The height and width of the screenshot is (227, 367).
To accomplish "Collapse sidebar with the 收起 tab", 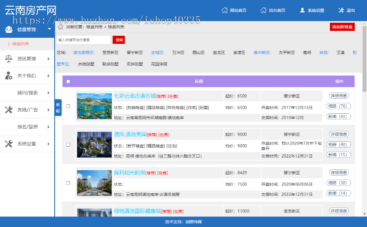I will point(58,108).
